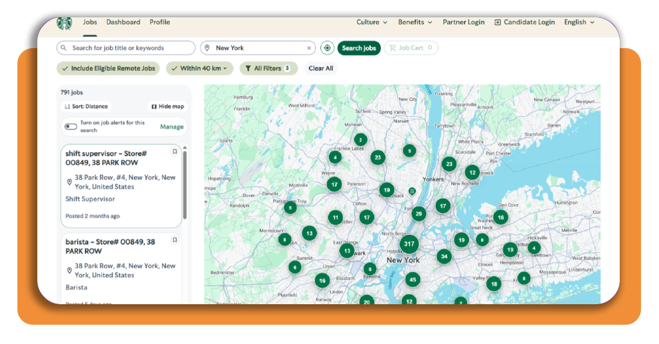The image size is (659, 344).
Task: Click the 791 jobs count text
Action: 71,92
